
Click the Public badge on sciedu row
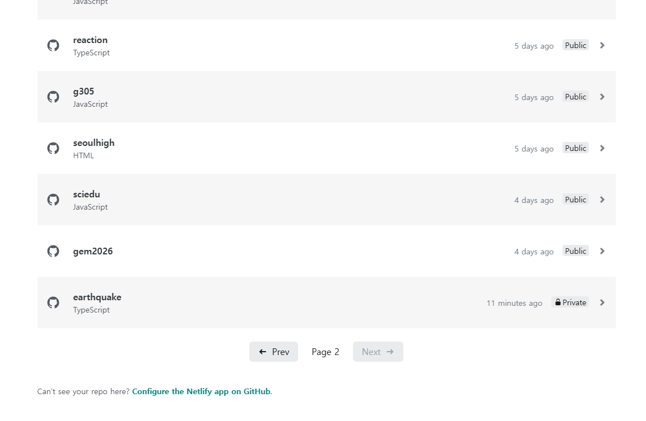(575, 200)
